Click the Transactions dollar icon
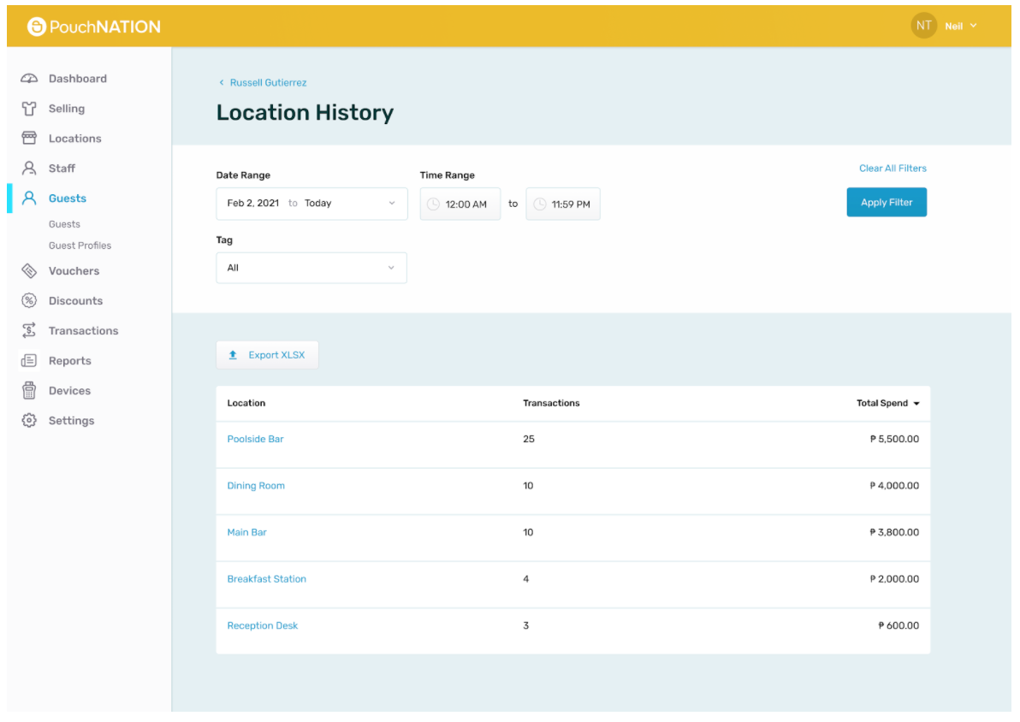Image resolution: width=1020 pixels, height=722 pixels. click(29, 331)
